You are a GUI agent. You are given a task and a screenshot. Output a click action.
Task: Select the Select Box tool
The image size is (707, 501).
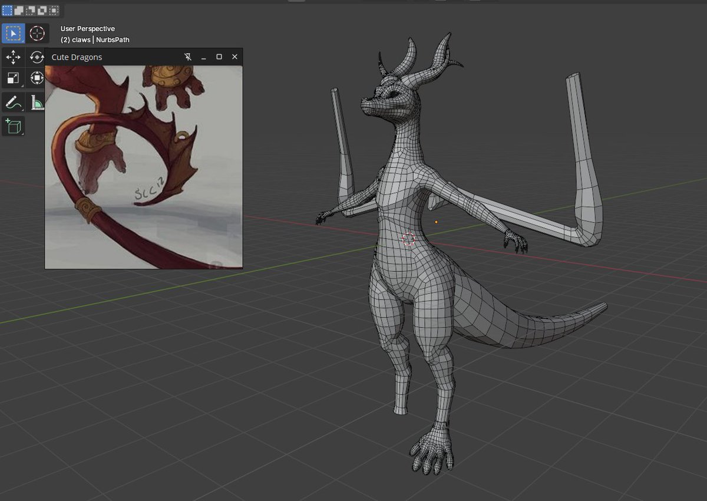[x=13, y=34]
